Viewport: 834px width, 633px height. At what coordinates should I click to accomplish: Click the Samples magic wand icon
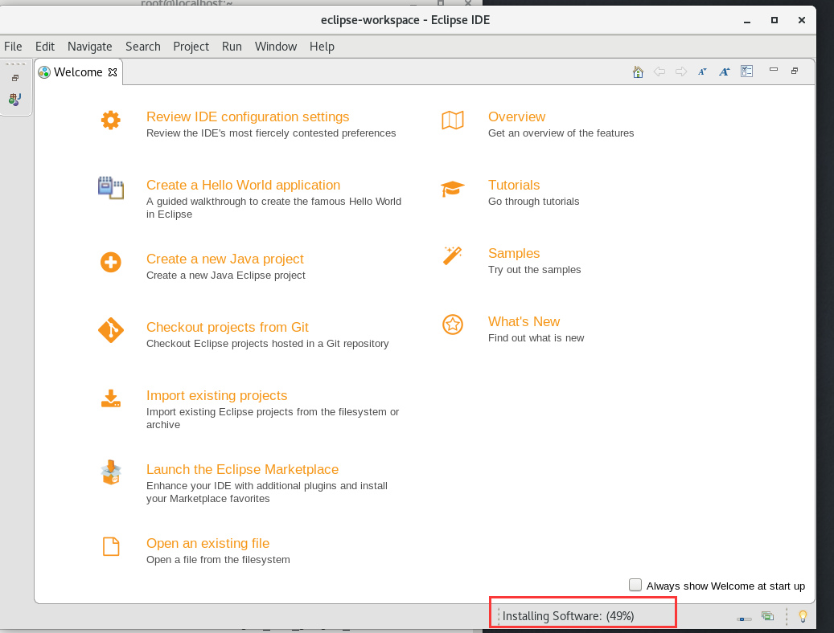(453, 255)
